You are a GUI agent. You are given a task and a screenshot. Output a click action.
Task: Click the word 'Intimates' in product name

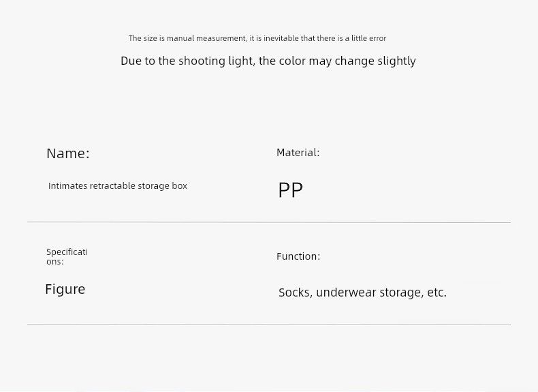point(68,186)
